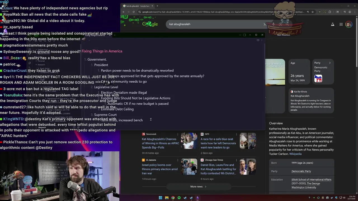Click 'Pardon power needs to be dramatically reworked'
The image size is (358, 201).
coord(137,71)
